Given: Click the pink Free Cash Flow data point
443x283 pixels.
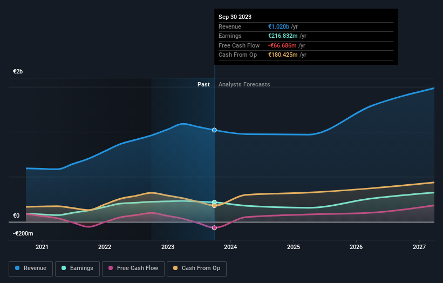Looking at the screenshot, I should coord(214,228).
